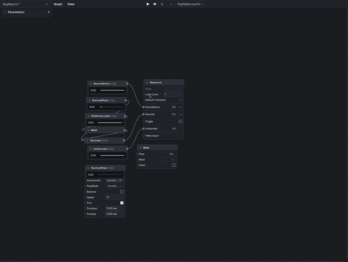Click the <New Input> label
The height and width of the screenshot is (262, 348).
click(x=152, y=136)
